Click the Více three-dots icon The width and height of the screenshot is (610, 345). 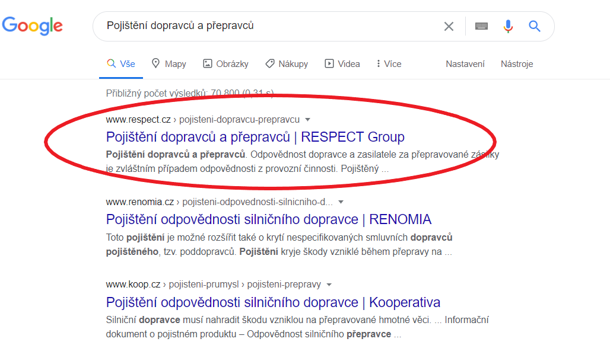tap(378, 63)
